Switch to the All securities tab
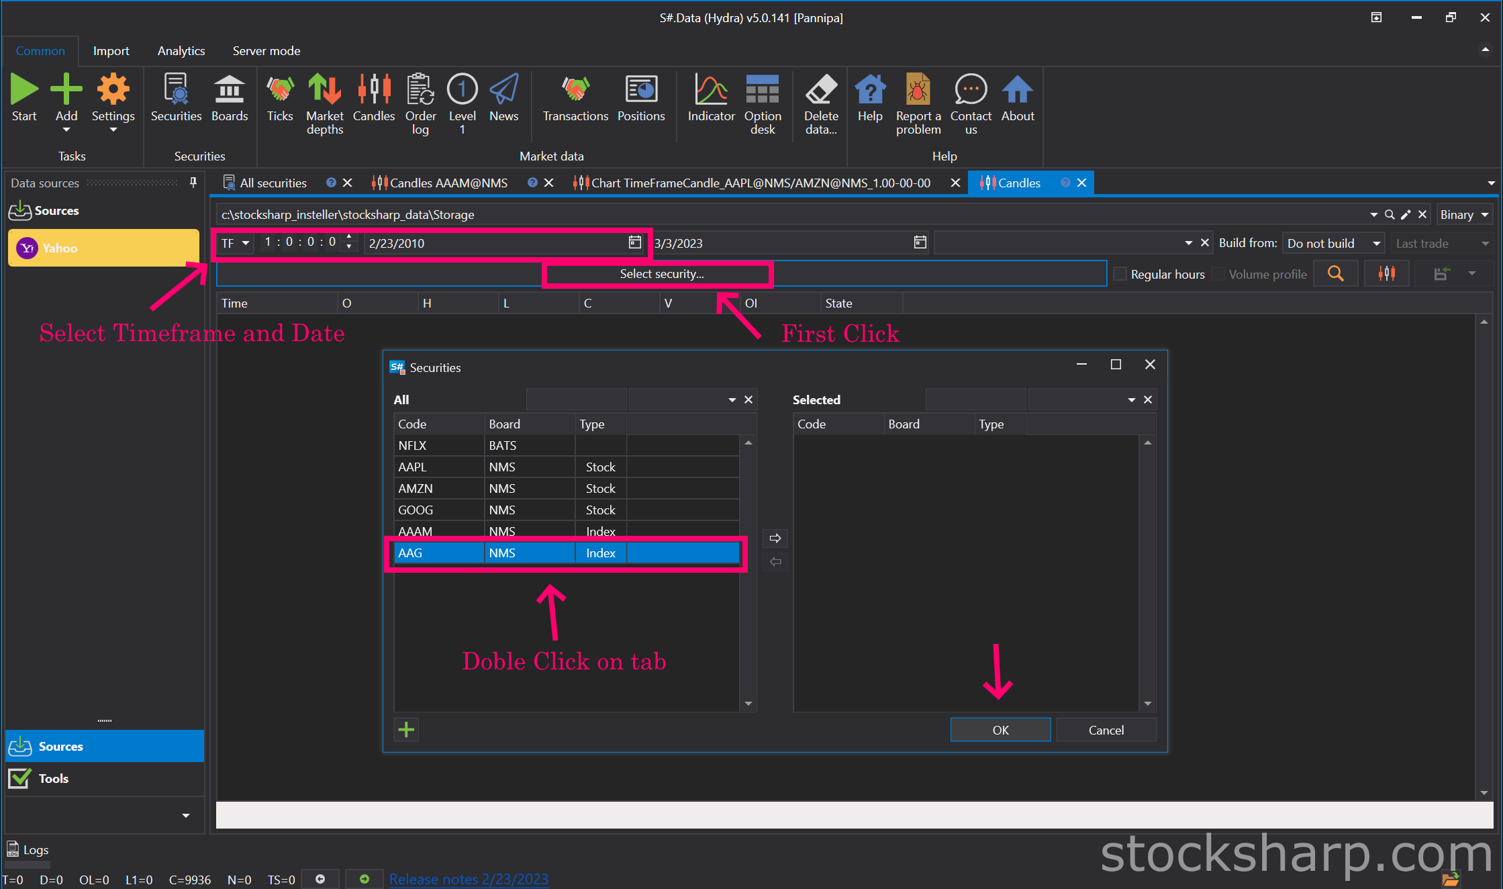The height and width of the screenshot is (889, 1503). [273, 183]
